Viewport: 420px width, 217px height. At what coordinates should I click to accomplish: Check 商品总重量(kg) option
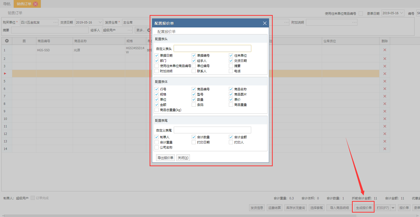click(157, 110)
